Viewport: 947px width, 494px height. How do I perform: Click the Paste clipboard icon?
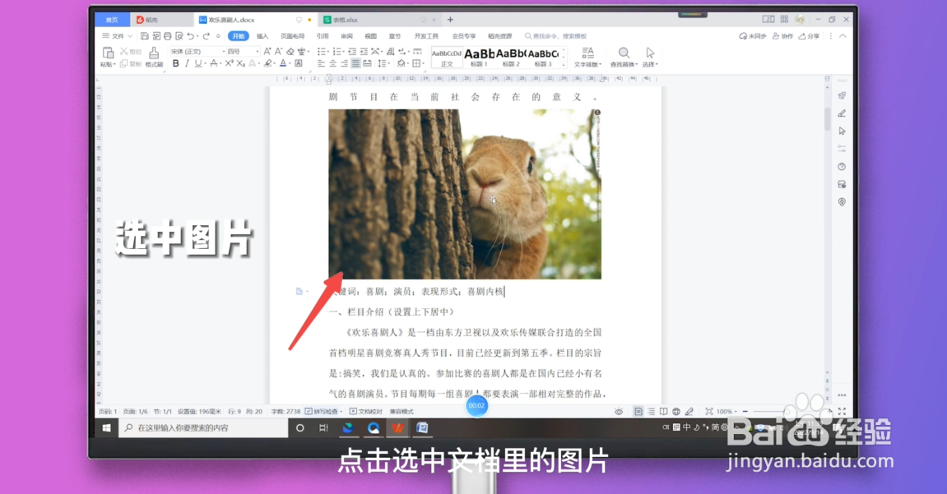point(108,53)
